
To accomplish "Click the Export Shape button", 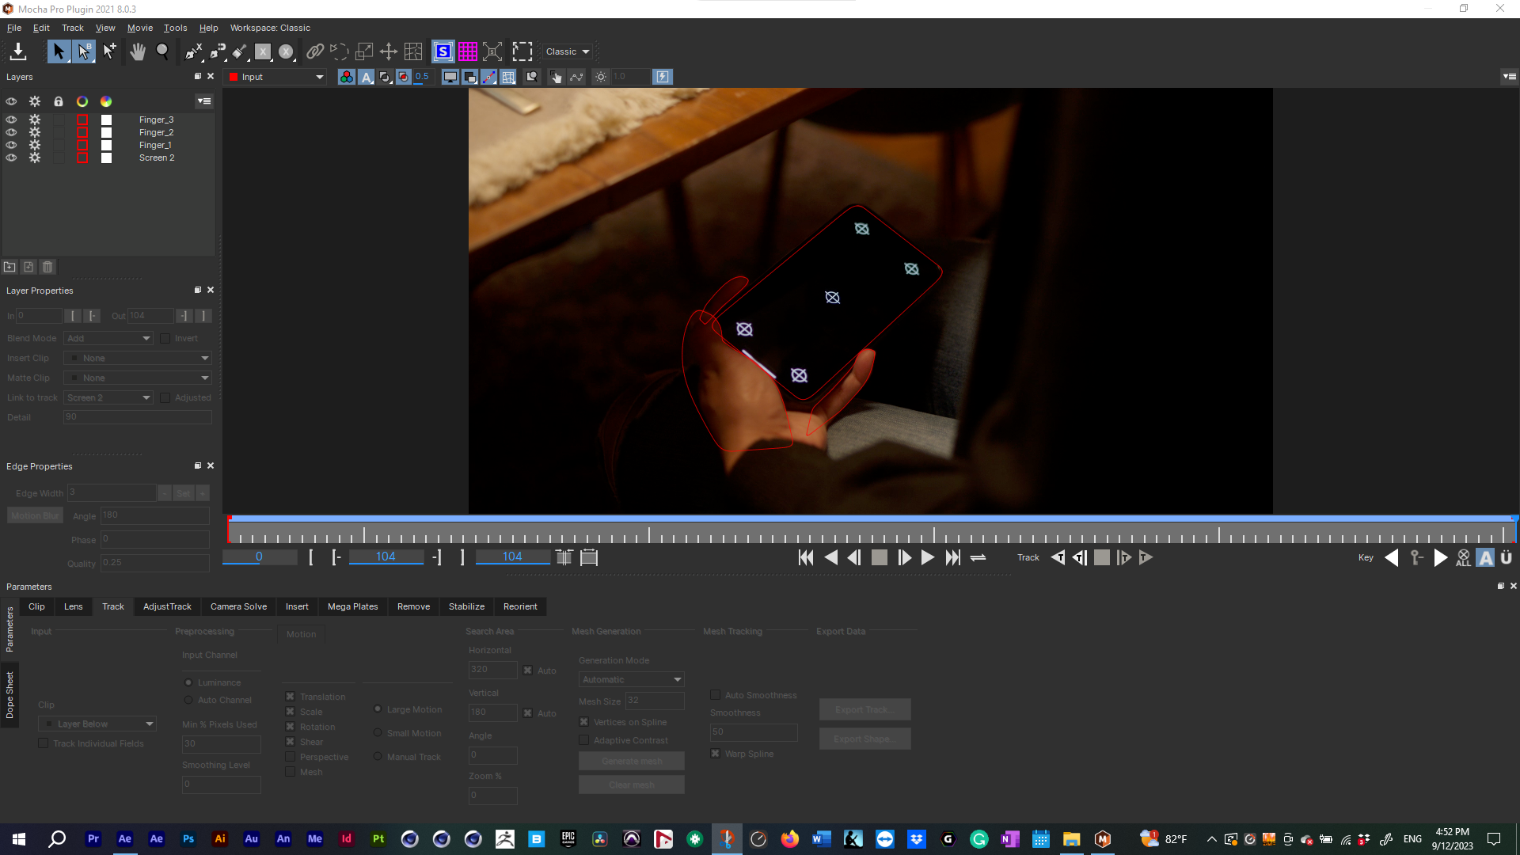I will 864,739.
